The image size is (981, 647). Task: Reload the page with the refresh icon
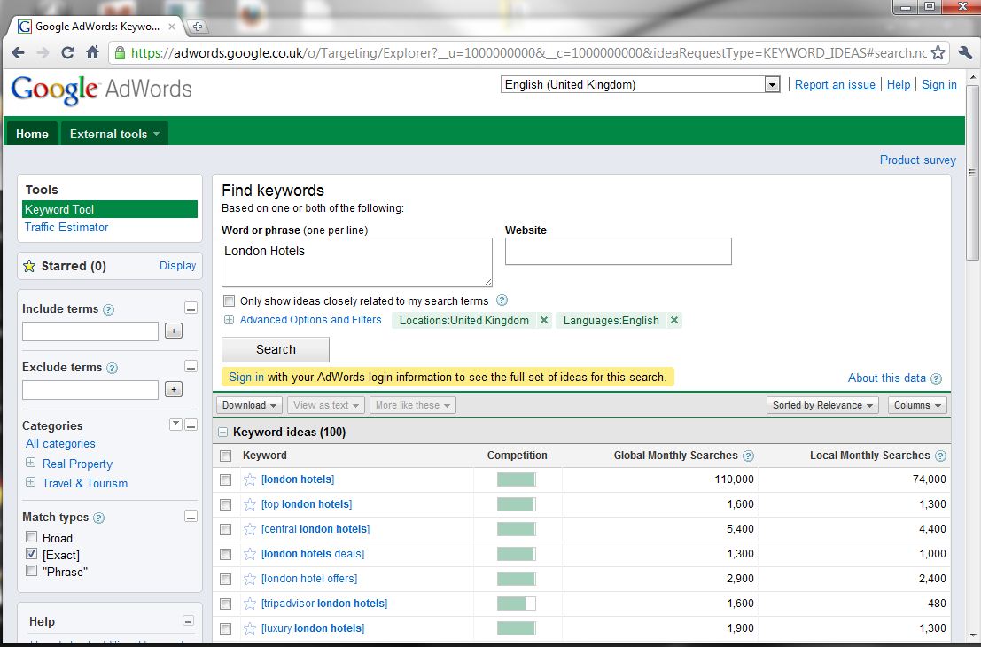(x=67, y=52)
